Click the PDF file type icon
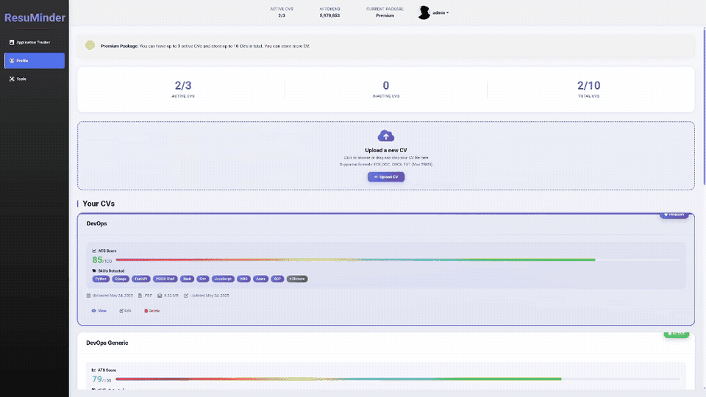Image resolution: width=706 pixels, height=397 pixels. pos(140,296)
